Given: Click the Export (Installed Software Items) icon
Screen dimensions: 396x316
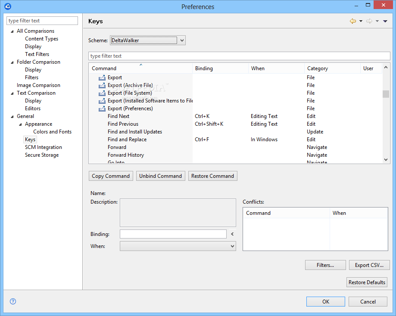Looking at the screenshot, I should click(x=102, y=101).
